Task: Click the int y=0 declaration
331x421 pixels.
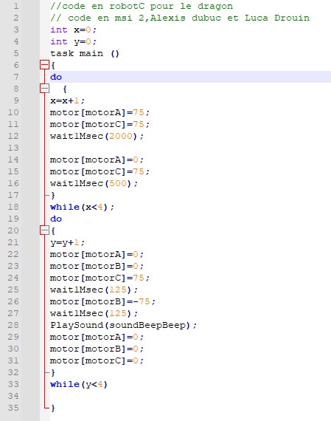Action: click(x=73, y=41)
